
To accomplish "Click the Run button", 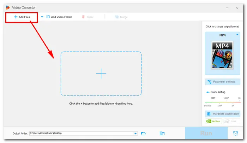I will [x=206, y=133].
